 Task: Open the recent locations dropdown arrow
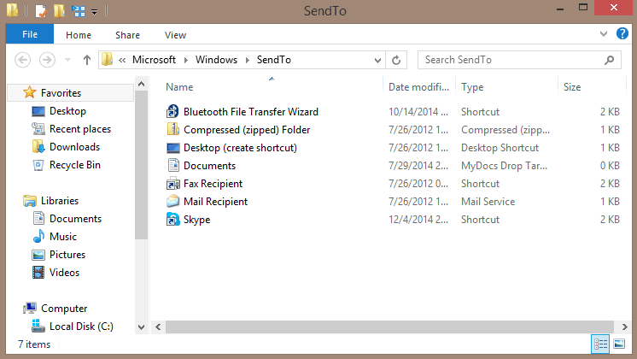point(67,60)
